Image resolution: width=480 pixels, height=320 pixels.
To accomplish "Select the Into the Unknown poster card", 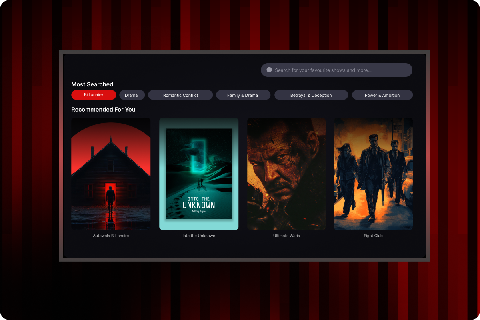I will [x=199, y=174].
